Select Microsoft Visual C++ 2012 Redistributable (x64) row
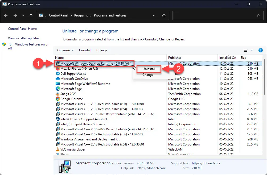 [158, 109]
